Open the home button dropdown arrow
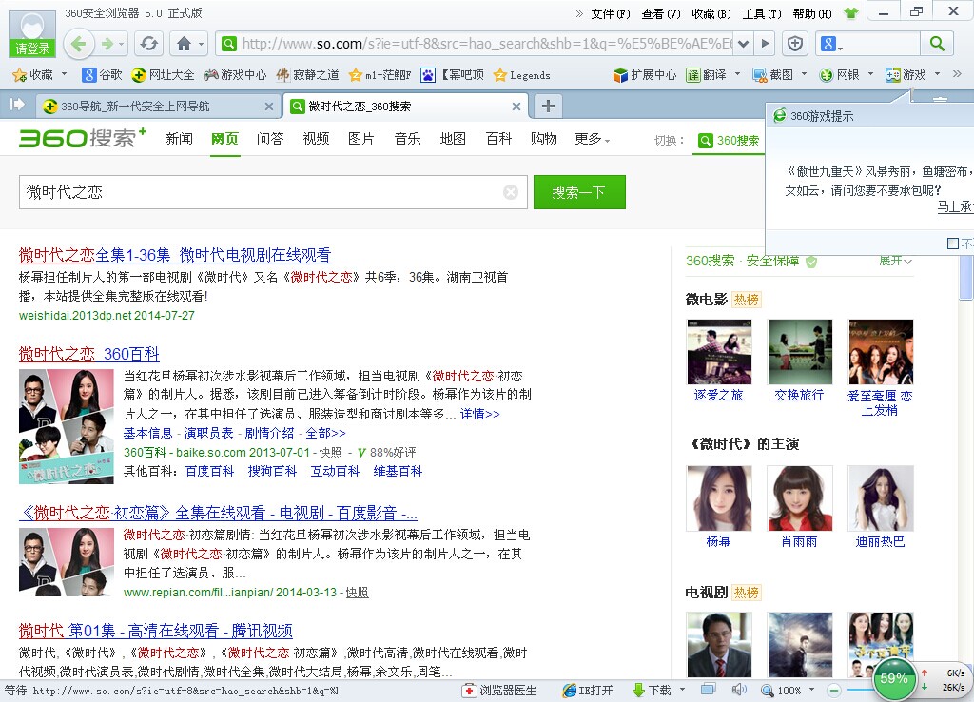This screenshot has width=974, height=702. (x=202, y=44)
